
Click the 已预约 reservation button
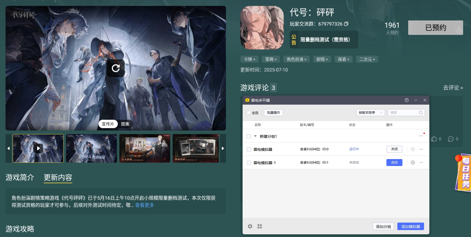436,27
